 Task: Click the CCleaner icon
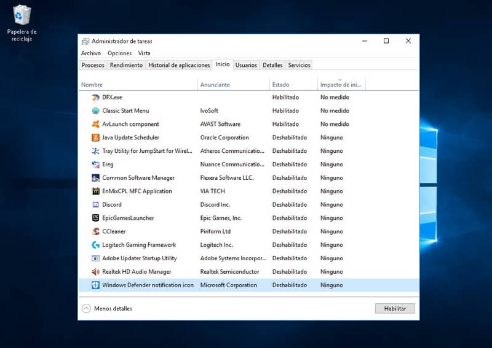click(x=95, y=231)
